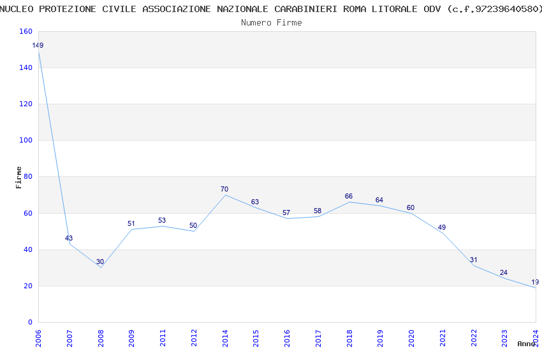Click the year 2017 on the x-axis
542x350 pixels.
click(x=318, y=339)
